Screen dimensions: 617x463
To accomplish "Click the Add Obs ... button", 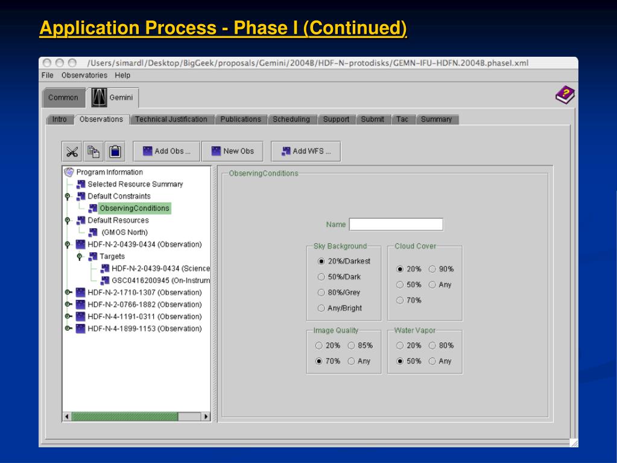I will point(166,151).
